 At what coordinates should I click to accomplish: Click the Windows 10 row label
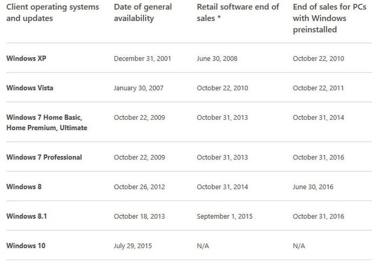point(26,246)
